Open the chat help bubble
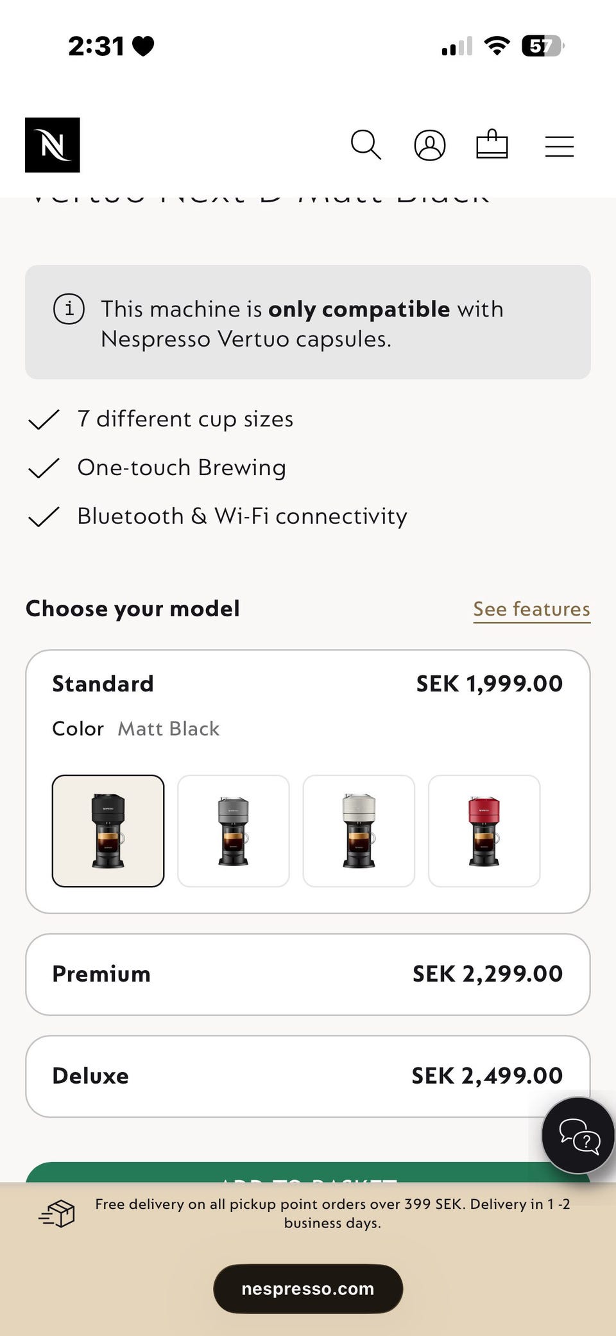The width and height of the screenshot is (616, 1336). (x=578, y=1136)
